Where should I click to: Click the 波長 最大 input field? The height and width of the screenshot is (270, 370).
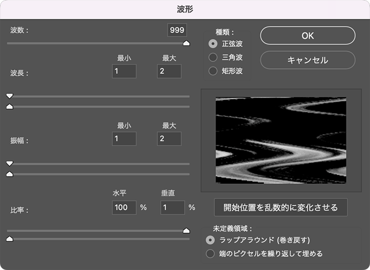click(169, 71)
